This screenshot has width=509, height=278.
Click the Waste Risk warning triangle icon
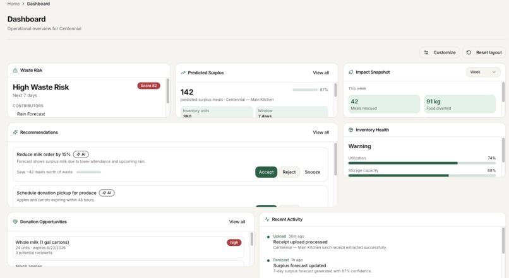15,71
